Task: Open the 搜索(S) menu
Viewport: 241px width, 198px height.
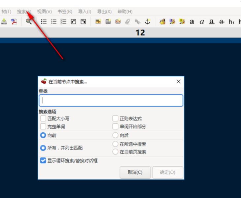Action: [24, 12]
